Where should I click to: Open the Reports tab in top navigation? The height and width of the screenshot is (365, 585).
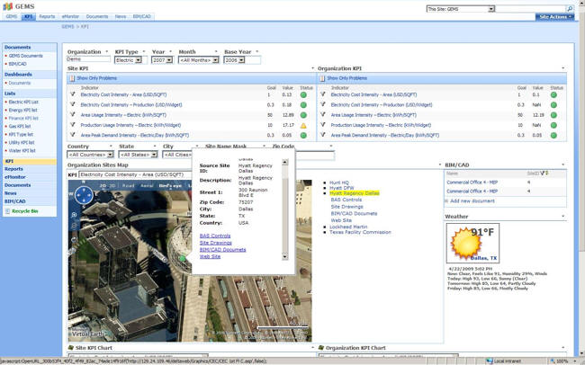[x=47, y=16]
